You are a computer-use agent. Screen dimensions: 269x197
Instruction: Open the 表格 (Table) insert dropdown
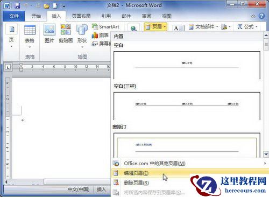[30, 37]
